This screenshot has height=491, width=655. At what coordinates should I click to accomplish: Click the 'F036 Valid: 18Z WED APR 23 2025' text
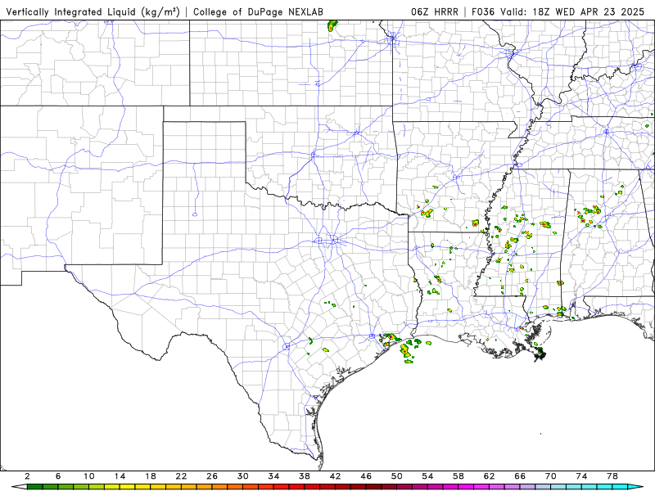point(558,11)
